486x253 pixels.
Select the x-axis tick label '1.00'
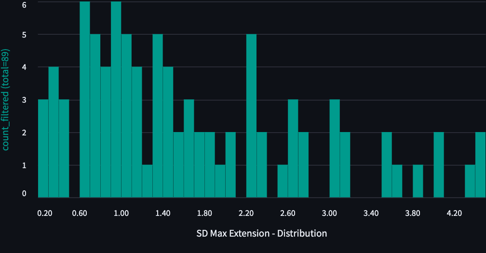[121, 213]
